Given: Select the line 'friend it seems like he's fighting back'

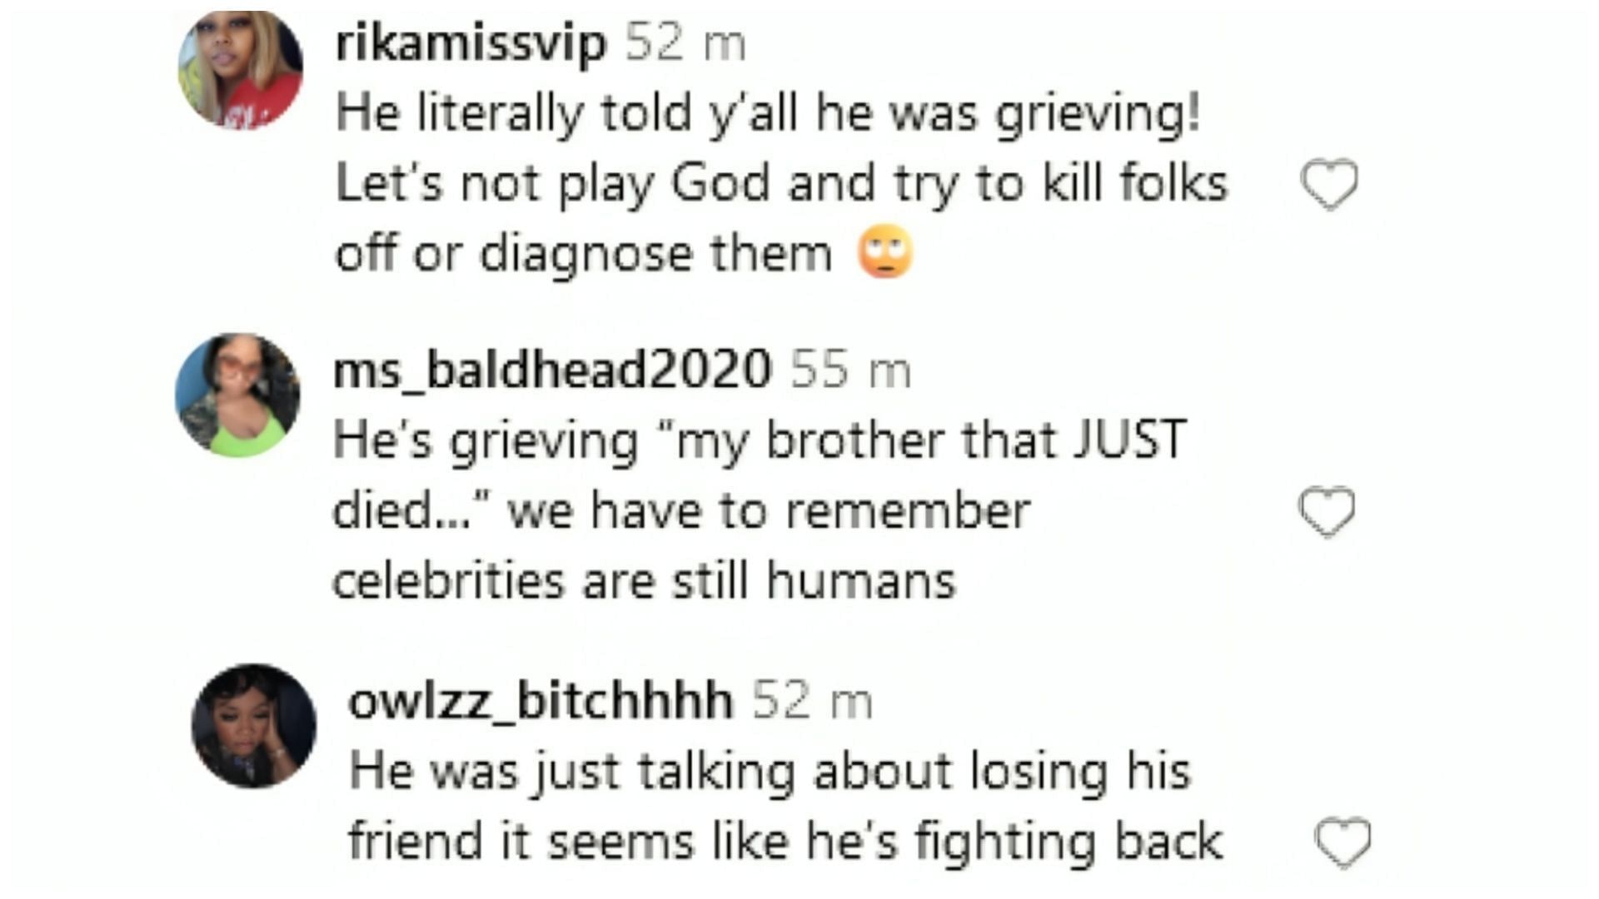Looking at the screenshot, I should (785, 841).
